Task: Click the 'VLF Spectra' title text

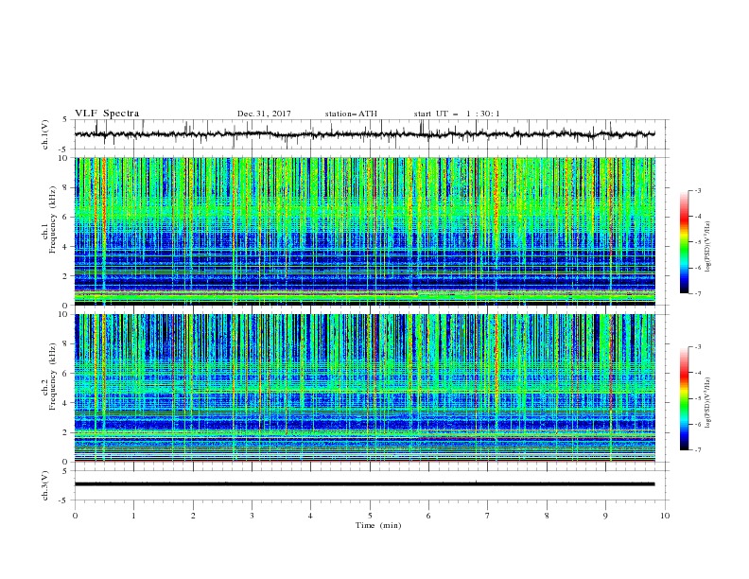Action: [x=107, y=114]
